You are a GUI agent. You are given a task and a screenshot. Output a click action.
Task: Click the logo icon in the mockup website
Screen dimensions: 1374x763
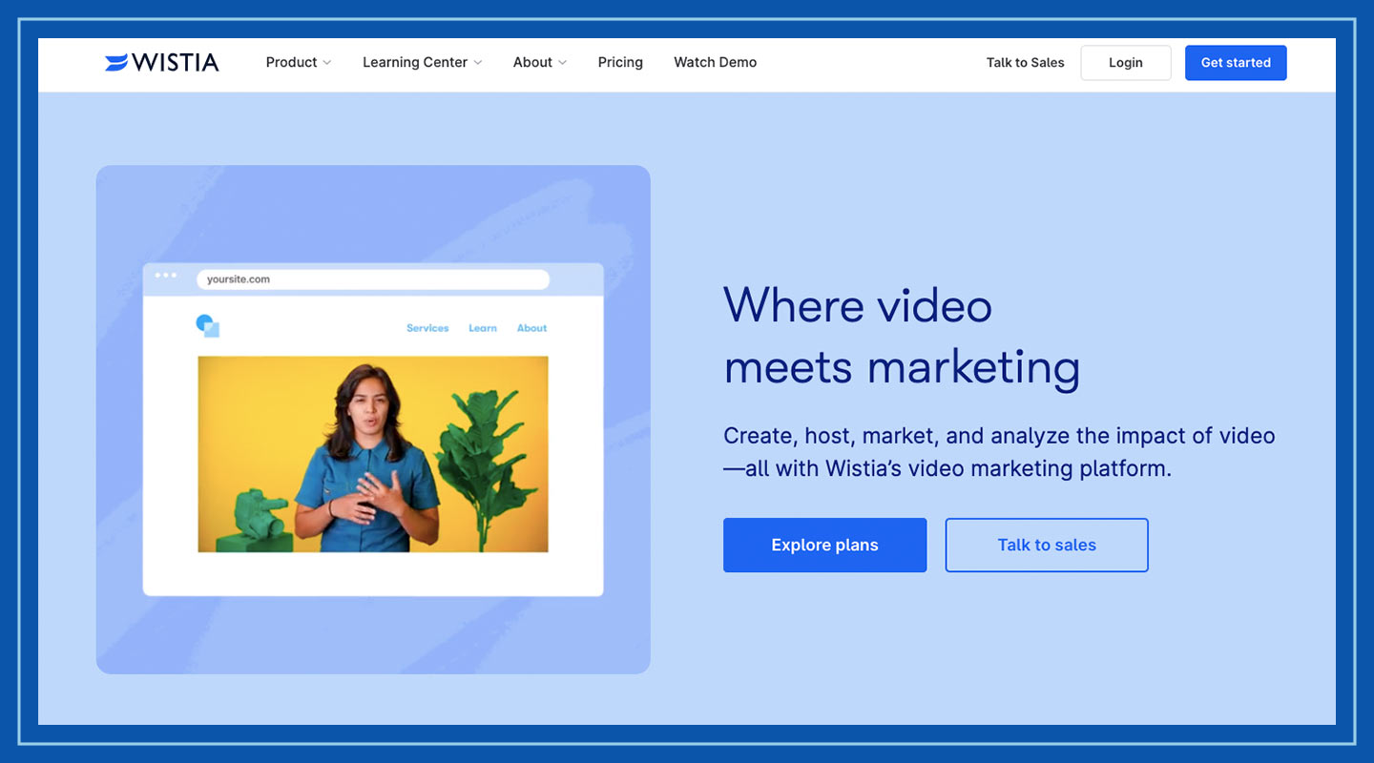[x=205, y=326]
